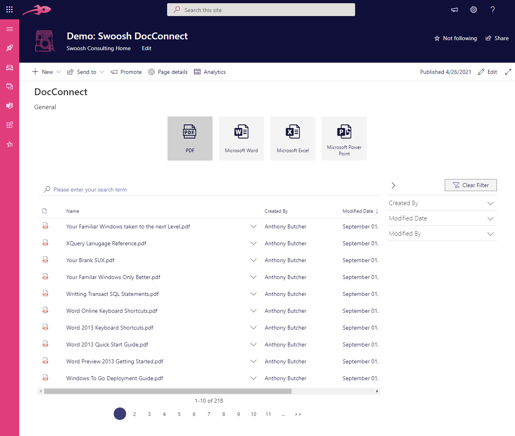Open the app launcher waffle icon
515x436 pixels.
10,10
